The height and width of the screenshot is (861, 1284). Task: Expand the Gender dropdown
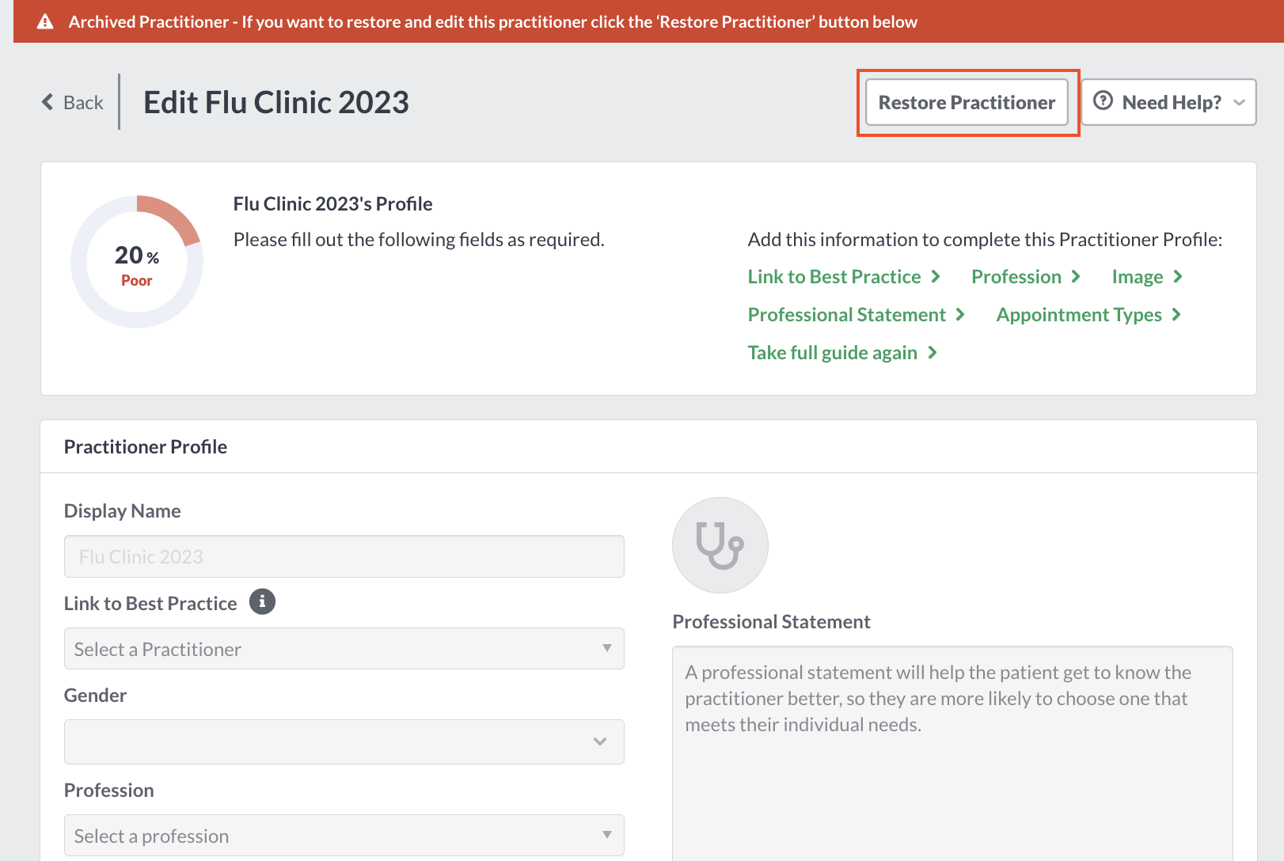pyautogui.click(x=344, y=742)
